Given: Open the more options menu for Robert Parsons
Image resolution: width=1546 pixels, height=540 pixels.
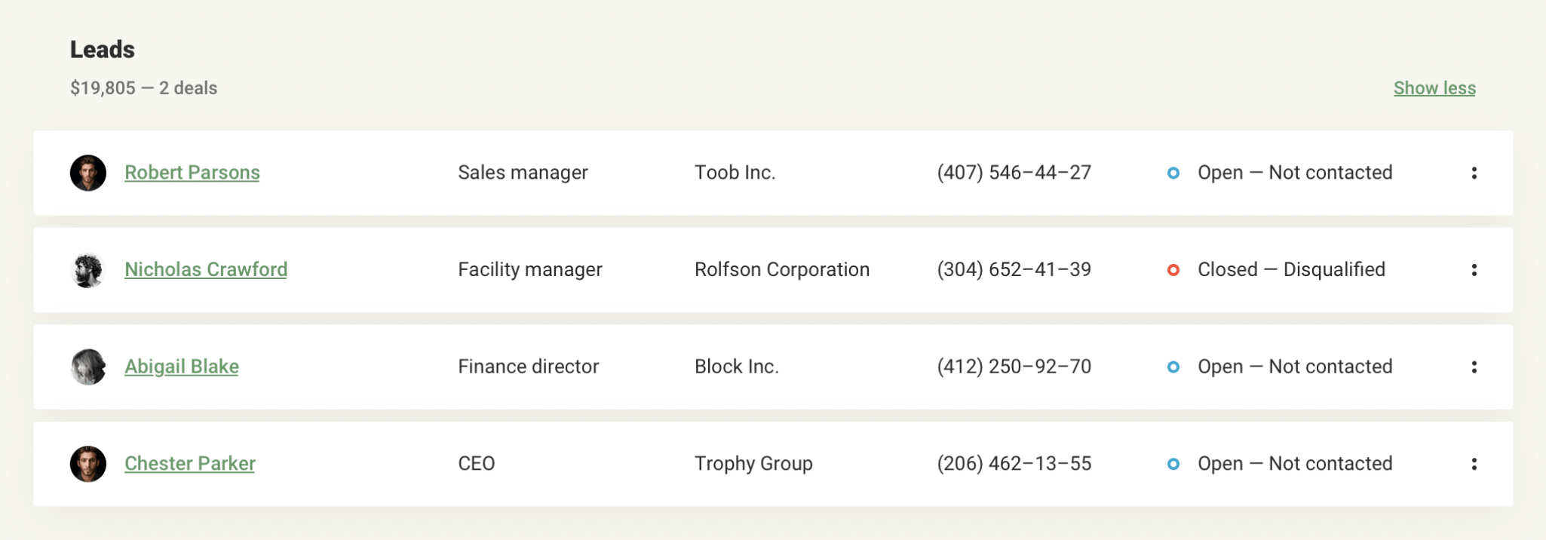Looking at the screenshot, I should [1474, 173].
